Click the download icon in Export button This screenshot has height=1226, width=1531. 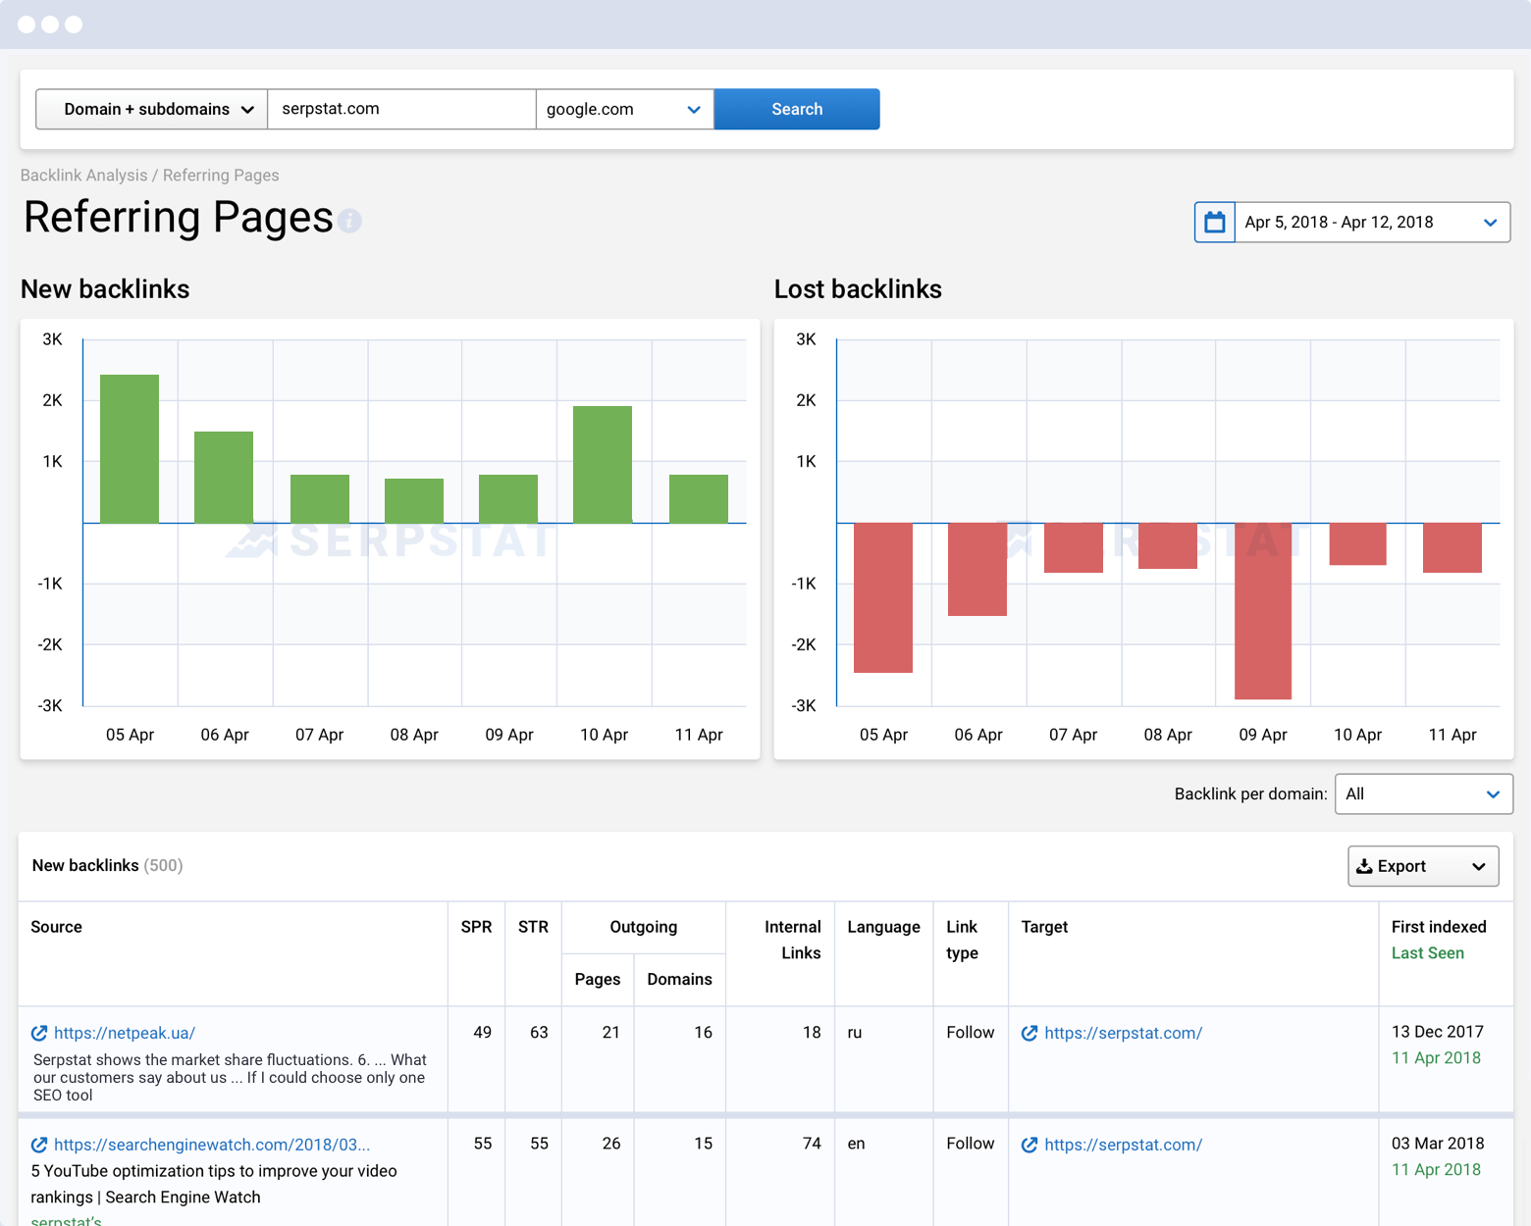click(1364, 866)
